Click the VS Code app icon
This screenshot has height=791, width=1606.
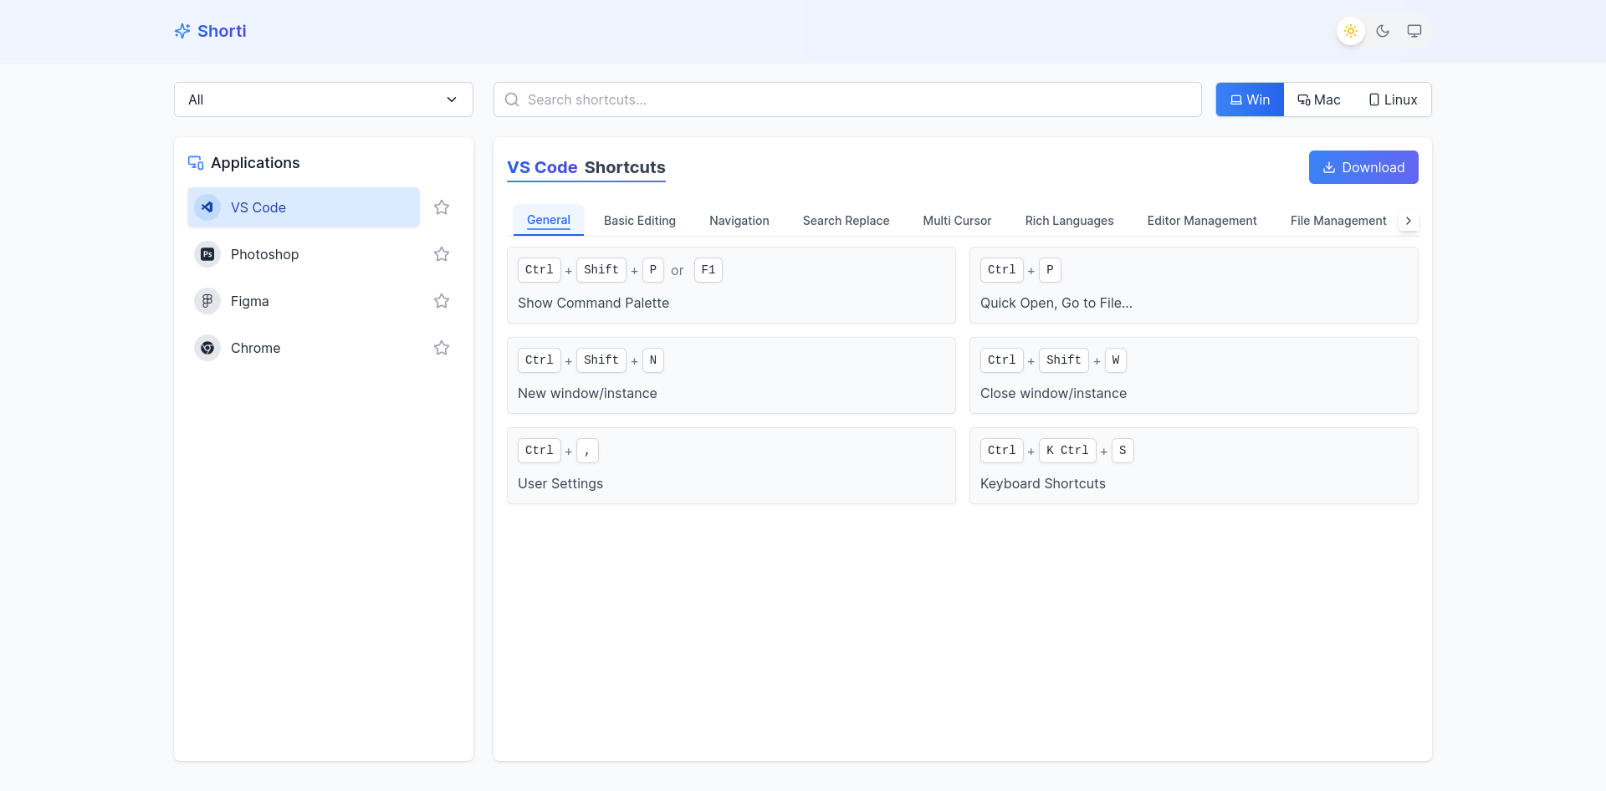(x=207, y=207)
